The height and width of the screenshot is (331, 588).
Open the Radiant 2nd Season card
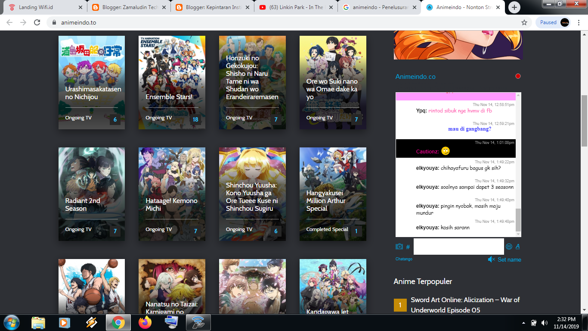click(x=92, y=194)
